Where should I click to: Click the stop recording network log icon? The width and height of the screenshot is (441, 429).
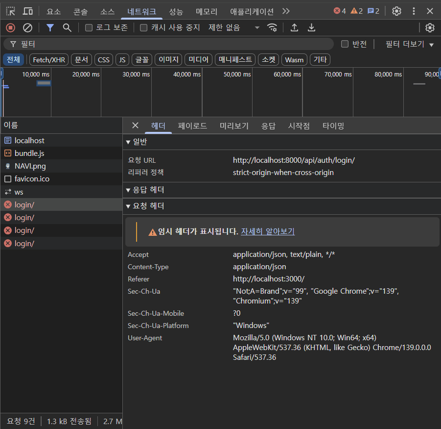pos(10,27)
